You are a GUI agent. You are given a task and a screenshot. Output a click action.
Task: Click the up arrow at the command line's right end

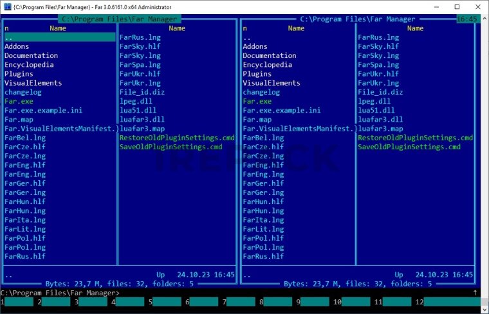[x=475, y=293]
